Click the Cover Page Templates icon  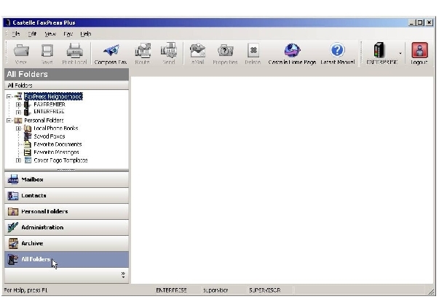point(28,160)
